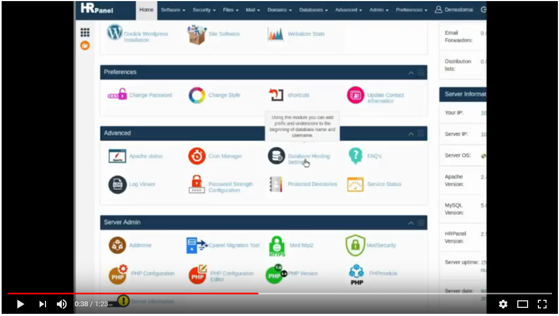Skip to the next video
This screenshot has height=316, width=559.
click(x=42, y=304)
